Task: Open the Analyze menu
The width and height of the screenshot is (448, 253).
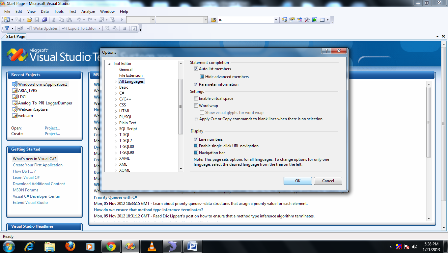Action: click(88, 11)
